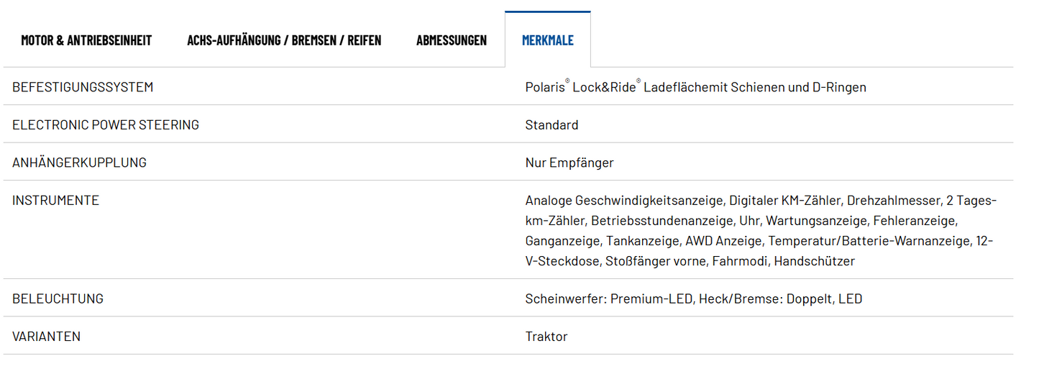The image size is (1039, 374).
Task: Select the Electronic Power Steering label
Action: click(106, 125)
